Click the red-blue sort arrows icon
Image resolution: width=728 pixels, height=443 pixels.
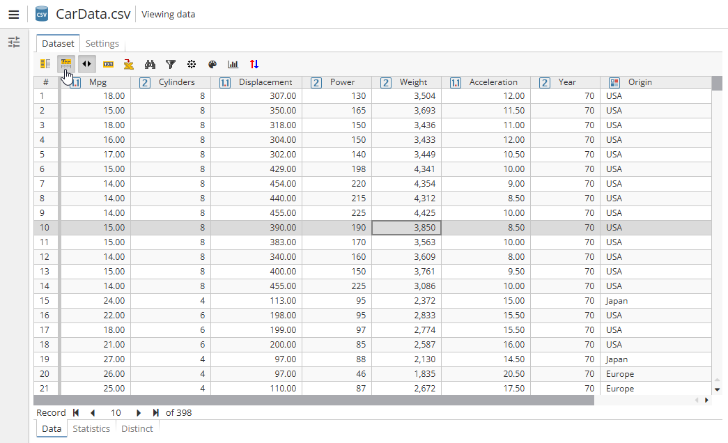(254, 64)
